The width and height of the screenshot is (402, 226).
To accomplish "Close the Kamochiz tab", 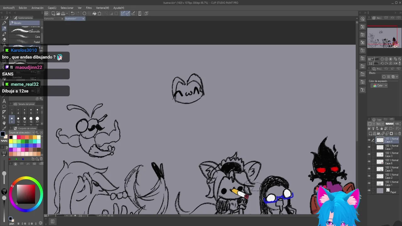I will pos(62,19).
